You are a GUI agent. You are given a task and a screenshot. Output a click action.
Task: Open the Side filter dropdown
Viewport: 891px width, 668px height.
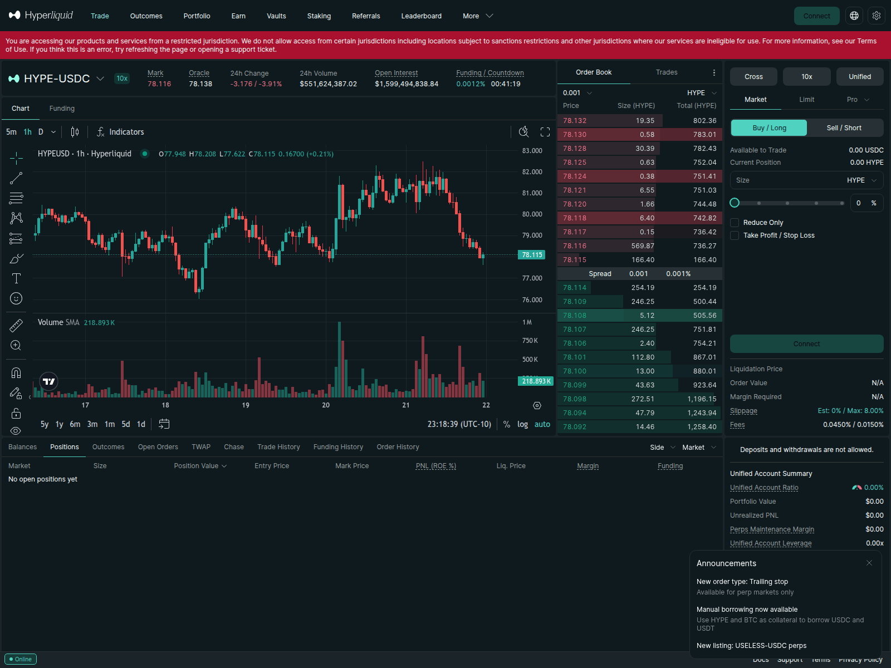pyautogui.click(x=663, y=448)
